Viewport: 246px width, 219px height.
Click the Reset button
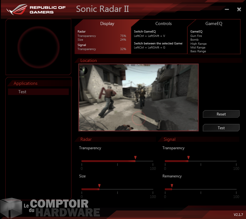(221, 114)
